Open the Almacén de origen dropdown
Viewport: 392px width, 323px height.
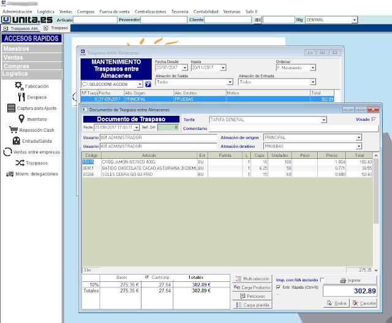(x=359, y=138)
